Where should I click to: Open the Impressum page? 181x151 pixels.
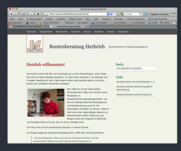[x=123, y=32]
